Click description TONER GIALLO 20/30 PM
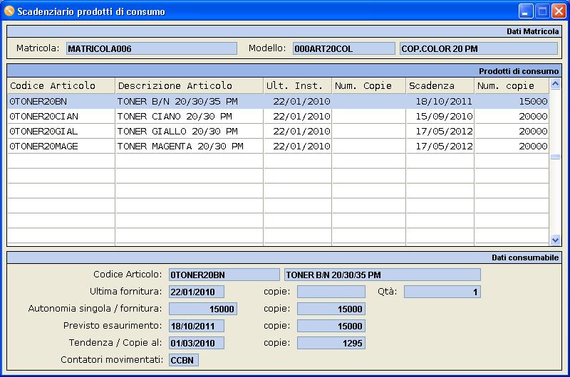The width and height of the screenshot is (570, 377). coord(177,131)
